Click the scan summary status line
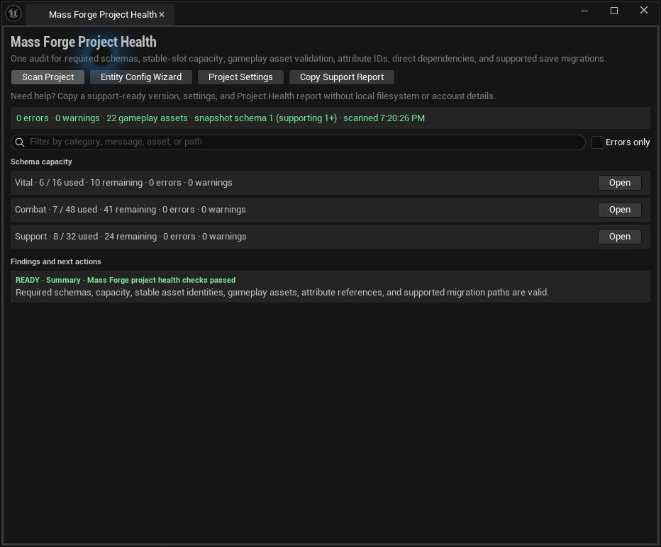661x547 pixels. [x=221, y=118]
